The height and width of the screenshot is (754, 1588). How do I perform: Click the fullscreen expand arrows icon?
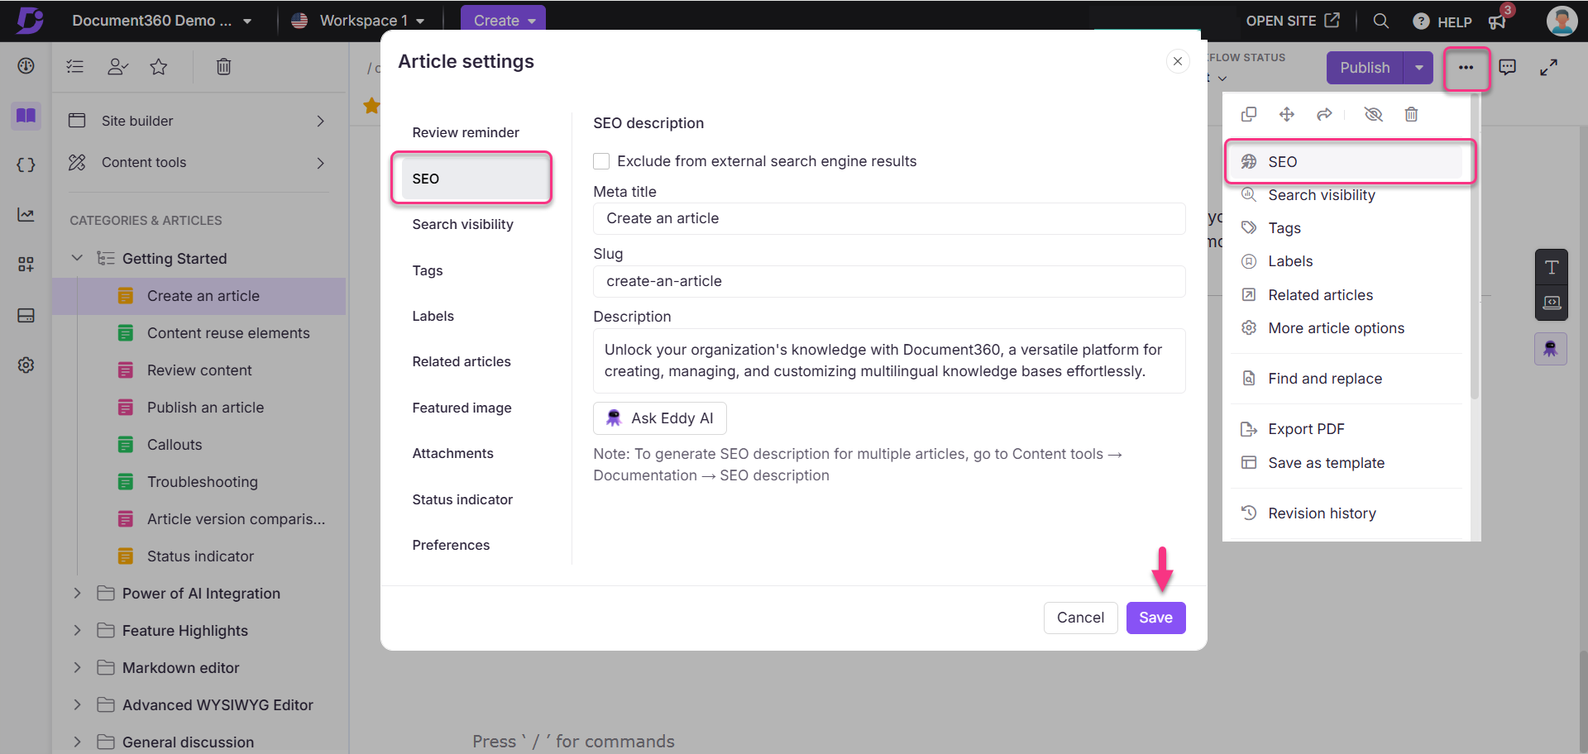coord(1549,68)
